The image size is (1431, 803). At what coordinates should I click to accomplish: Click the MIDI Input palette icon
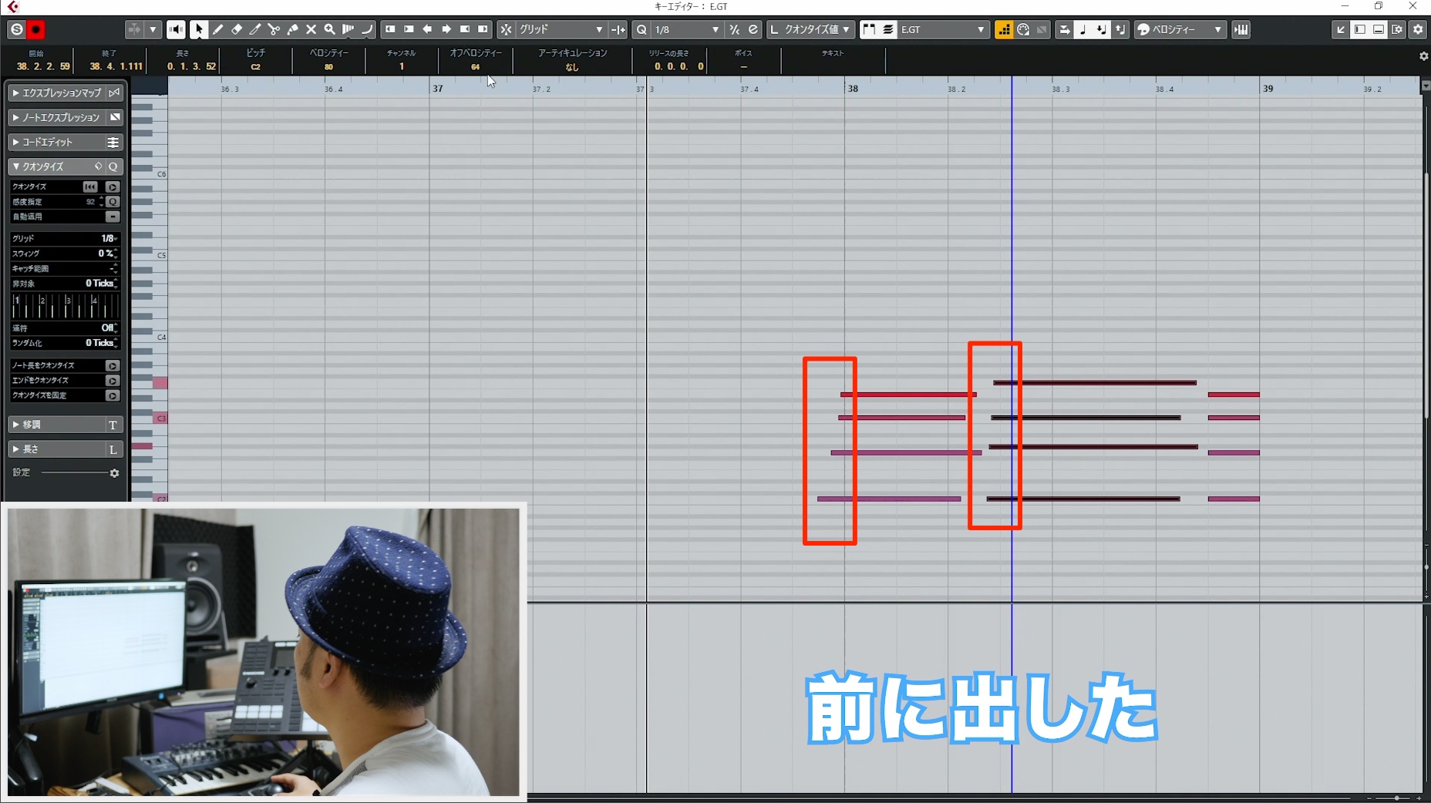click(1022, 29)
